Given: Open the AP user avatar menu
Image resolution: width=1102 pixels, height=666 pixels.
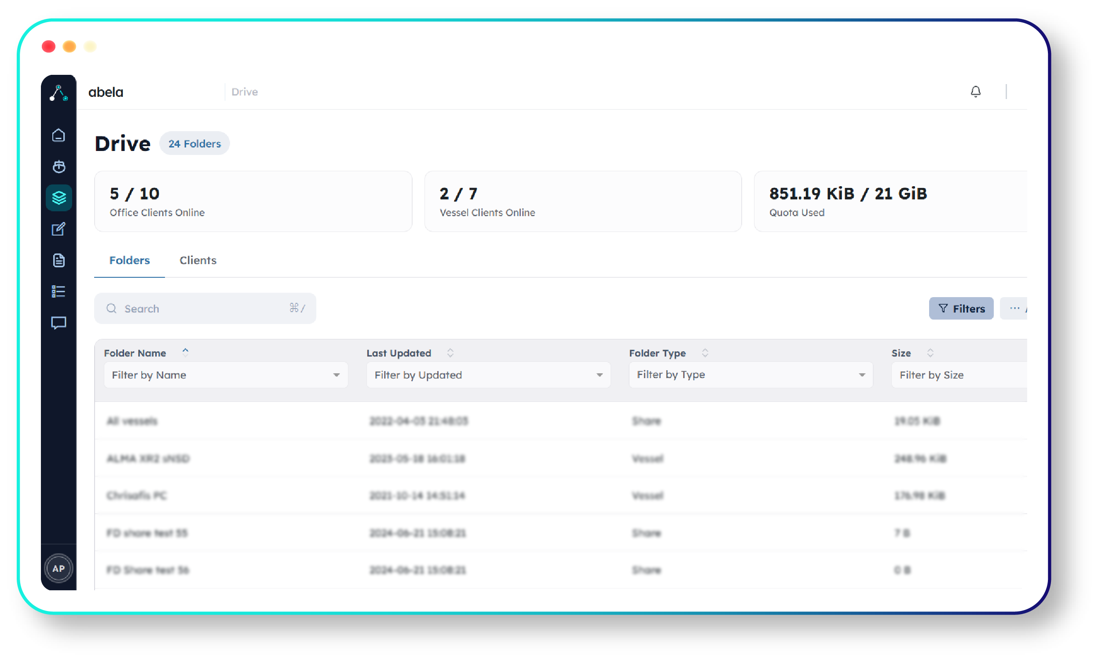Looking at the screenshot, I should coord(59,568).
